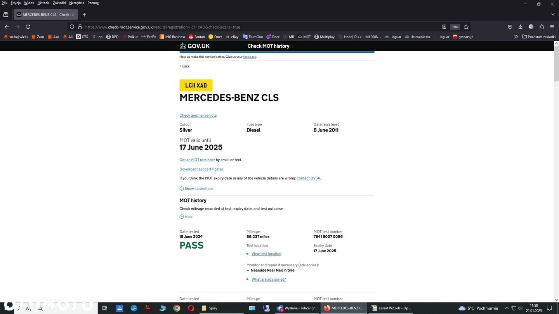559x314 pixels.
Task: Bookmark this page with the star icon
Action: pyautogui.click(x=466, y=27)
